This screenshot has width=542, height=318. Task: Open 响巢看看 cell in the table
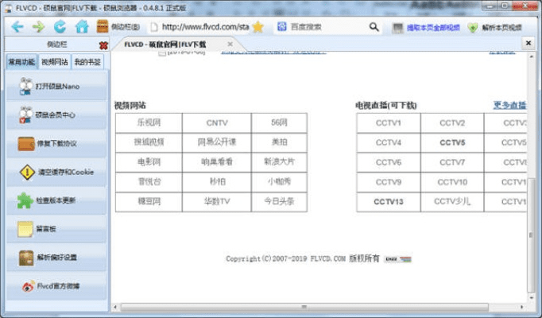(x=217, y=162)
